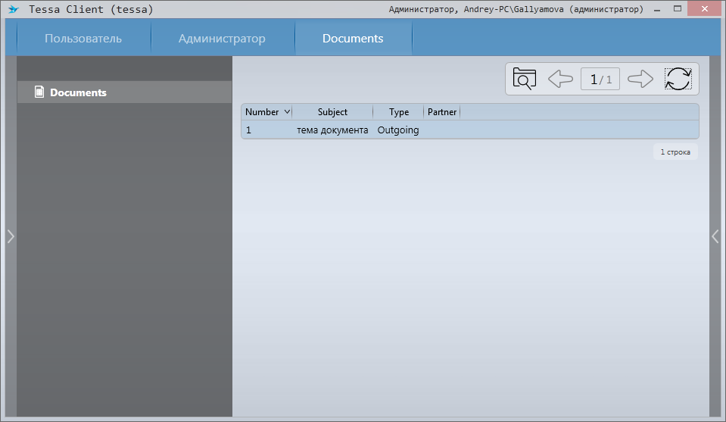Click the Type column header
This screenshot has height=422, width=726.
(398, 112)
